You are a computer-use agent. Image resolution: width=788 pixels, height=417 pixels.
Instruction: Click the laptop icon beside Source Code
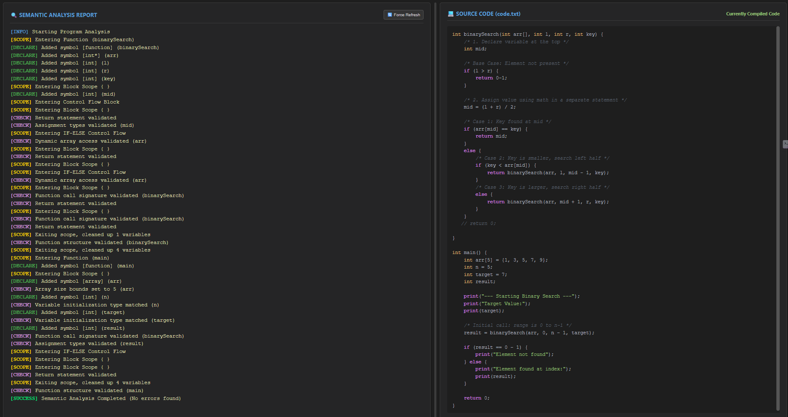tap(451, 14)
